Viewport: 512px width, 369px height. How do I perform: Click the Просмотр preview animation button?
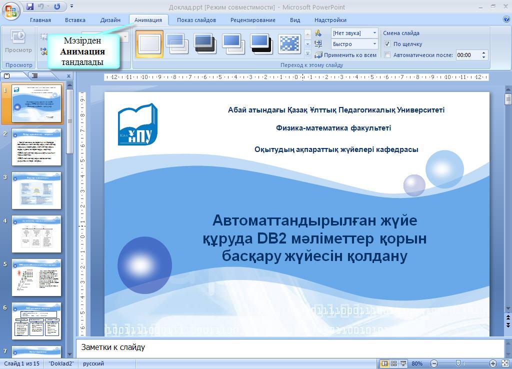click(x=18, y=42)
